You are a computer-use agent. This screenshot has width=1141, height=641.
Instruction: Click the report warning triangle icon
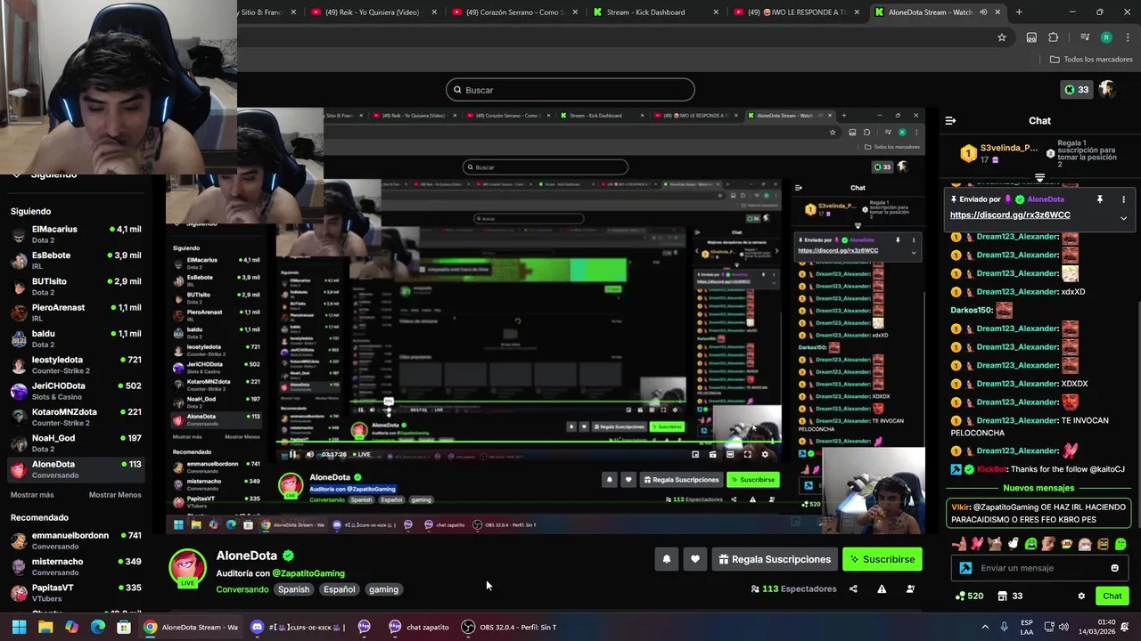pos(882,588)
